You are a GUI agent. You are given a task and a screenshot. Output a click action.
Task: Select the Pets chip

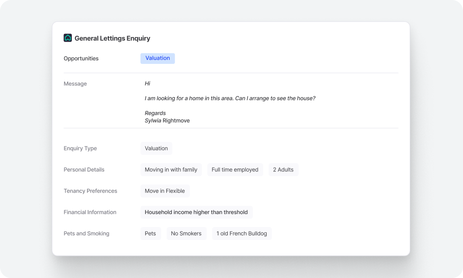coord(150,234)
